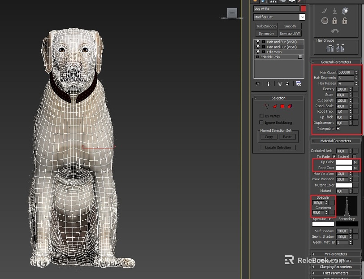Screen dimensions: 364x279
Task: Switch to the Display command panel tab
Action: click(291, 1)
